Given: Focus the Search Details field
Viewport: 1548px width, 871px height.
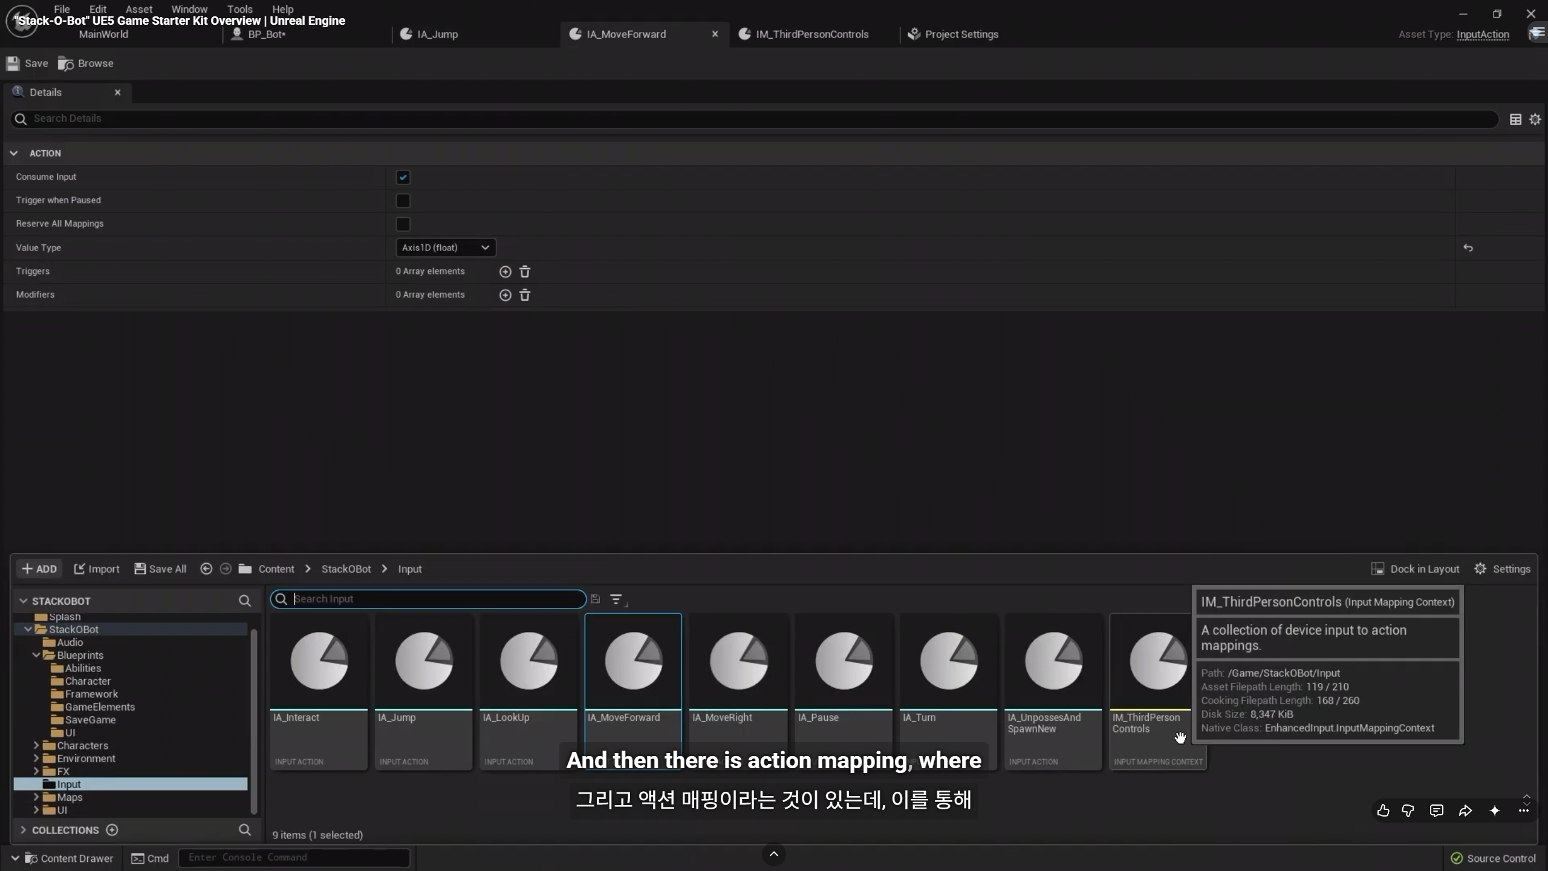Looking at the screenshot, I should pyautogui.click(x=754, y=119).
